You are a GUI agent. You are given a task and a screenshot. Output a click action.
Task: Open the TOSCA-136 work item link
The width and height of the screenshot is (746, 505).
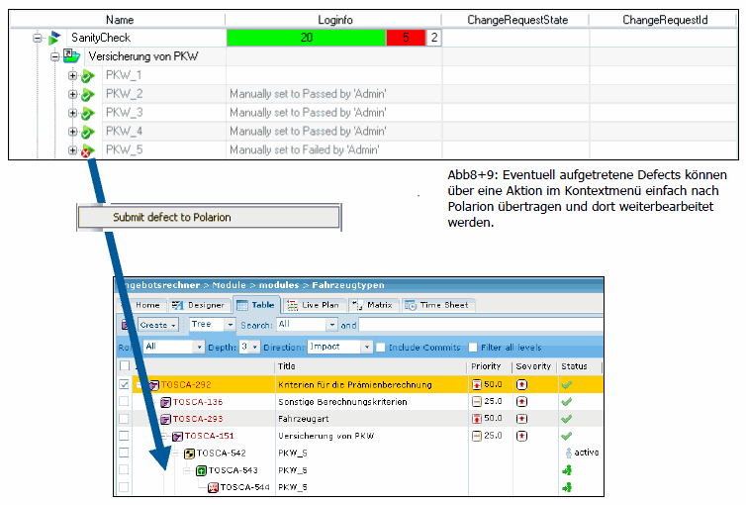point(198,402)
